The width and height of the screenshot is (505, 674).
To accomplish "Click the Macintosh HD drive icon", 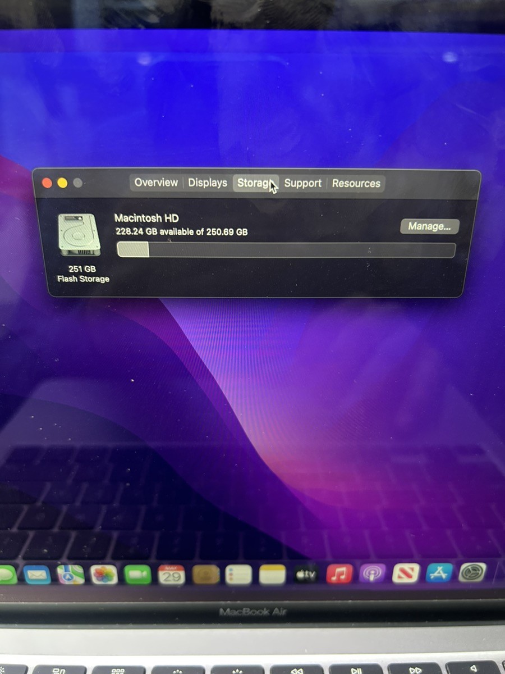I will (x=79, y=235).
